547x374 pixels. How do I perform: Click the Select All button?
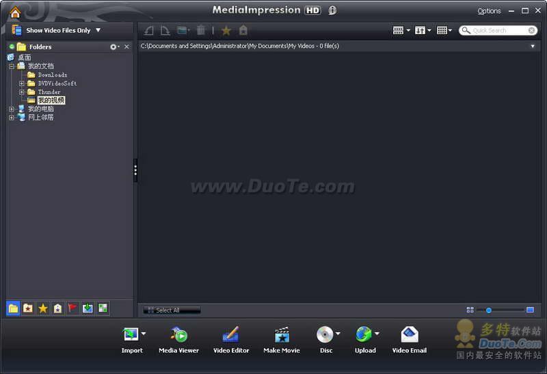click(x=172, y=310)
